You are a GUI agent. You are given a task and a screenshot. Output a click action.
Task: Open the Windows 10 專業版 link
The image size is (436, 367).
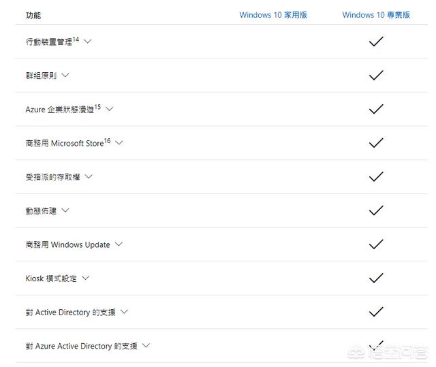pyautogui.click(x=376, y=15)
